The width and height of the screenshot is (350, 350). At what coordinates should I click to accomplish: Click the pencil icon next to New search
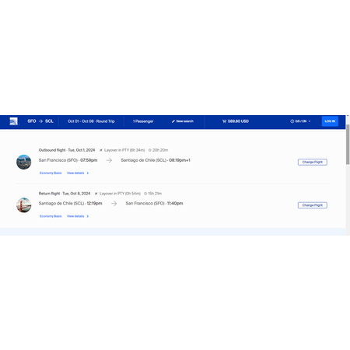click(173, 121)
